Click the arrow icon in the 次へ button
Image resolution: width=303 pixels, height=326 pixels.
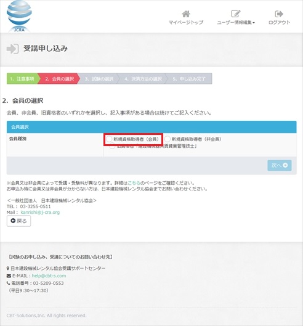pyautogui.click(x=285, y=165)
